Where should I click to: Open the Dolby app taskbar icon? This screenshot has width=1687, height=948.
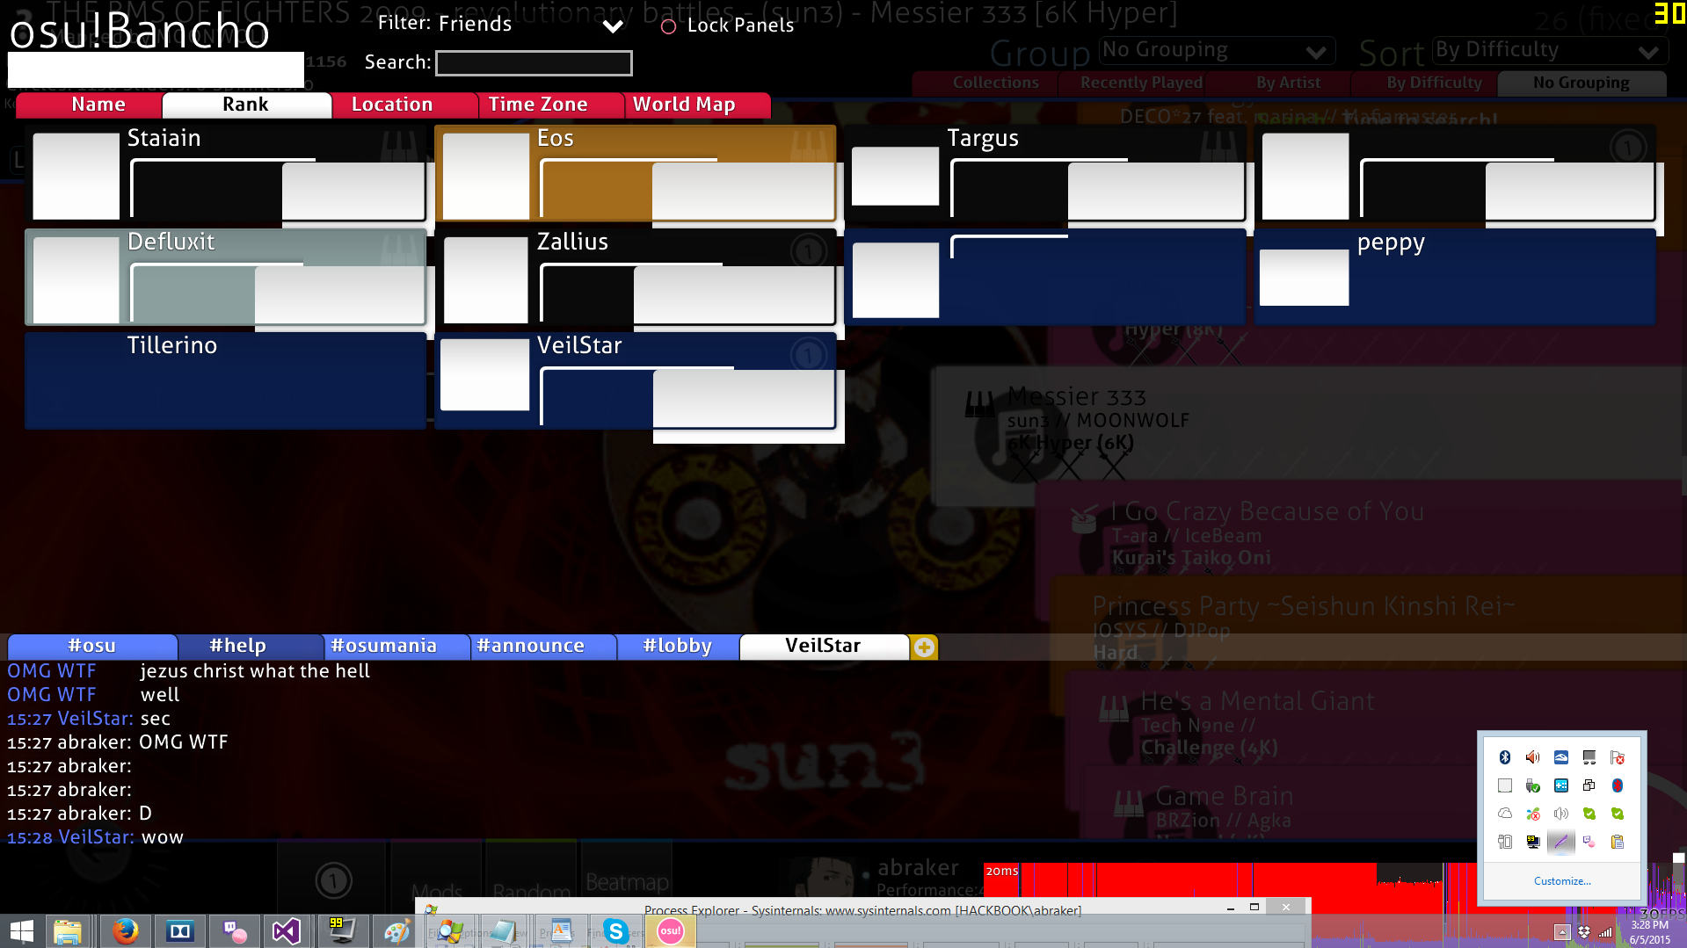179,931
